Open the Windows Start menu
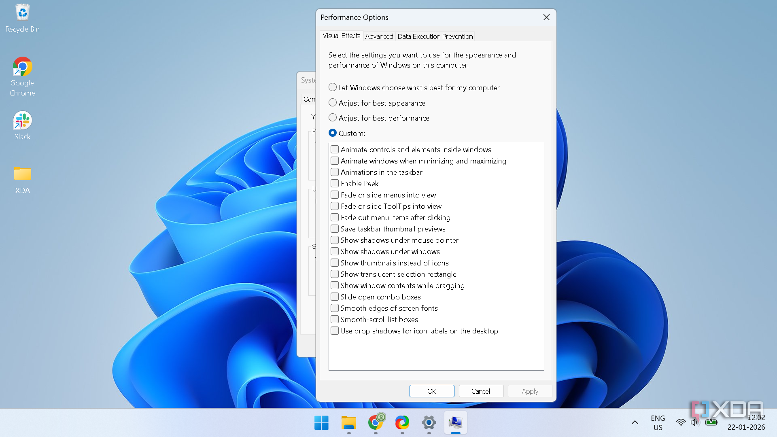 322,423
